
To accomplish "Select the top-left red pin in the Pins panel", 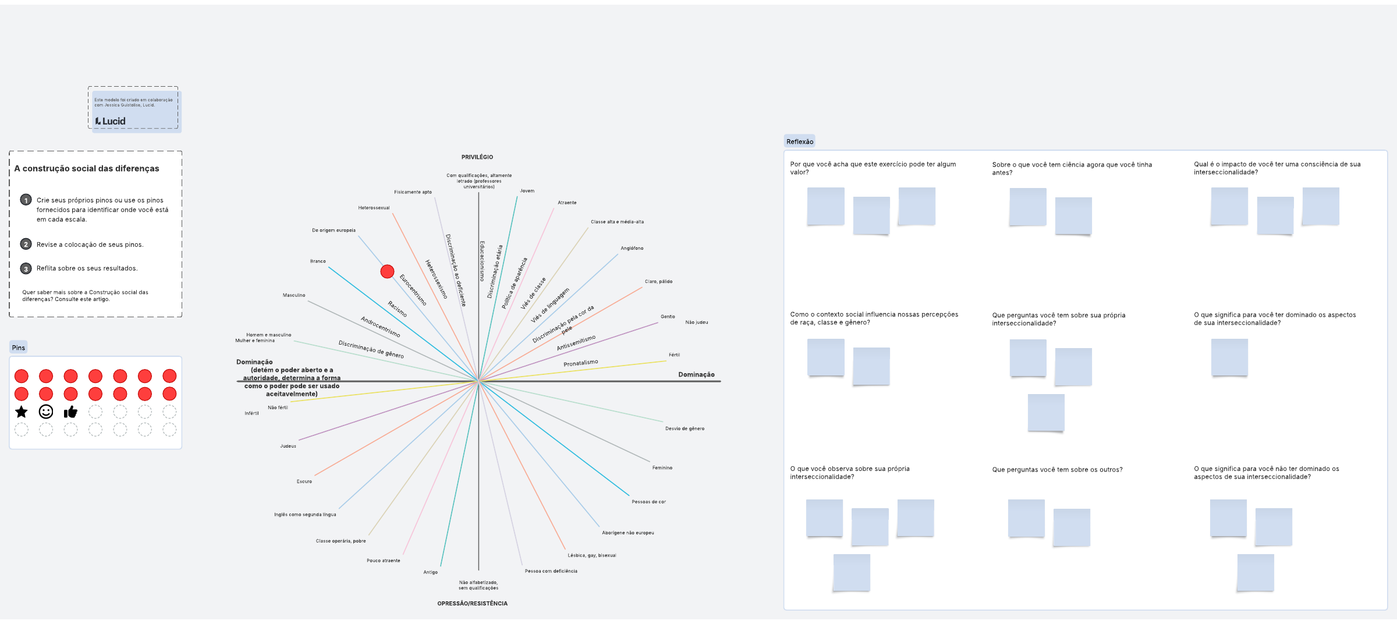I will coord(22,376).
